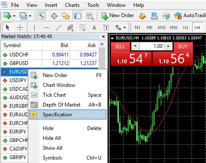Select the horizontal line drawing tool
206x163 pixels.
coord(47,27)
